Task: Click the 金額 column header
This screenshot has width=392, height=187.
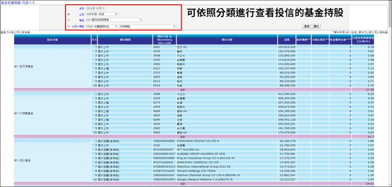Action: [x=287, y=40]
